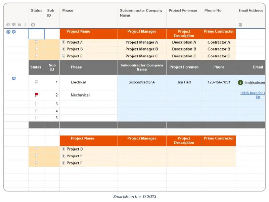Click the comments icon in the column header

[14, 25]
